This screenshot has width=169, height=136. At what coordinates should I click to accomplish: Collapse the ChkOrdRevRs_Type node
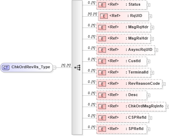tap(54, 67)
